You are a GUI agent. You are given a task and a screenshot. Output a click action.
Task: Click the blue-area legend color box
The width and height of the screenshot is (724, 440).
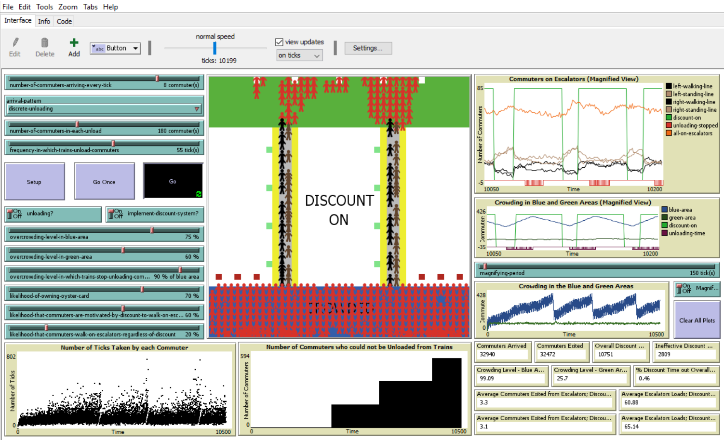(x=665, y=210)
